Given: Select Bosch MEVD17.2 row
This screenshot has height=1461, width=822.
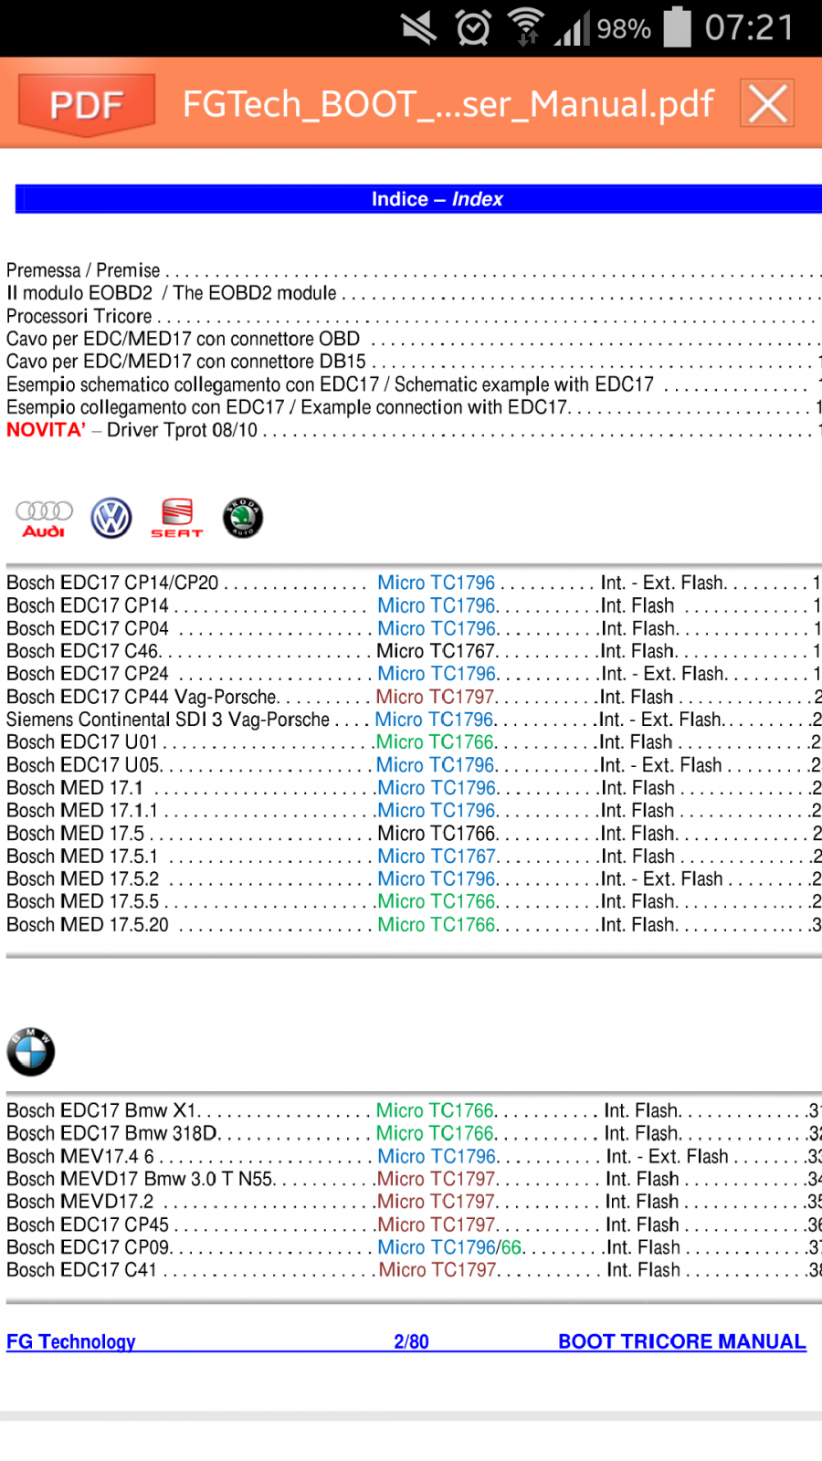Looking at the screenshot, I should 414,1202.
